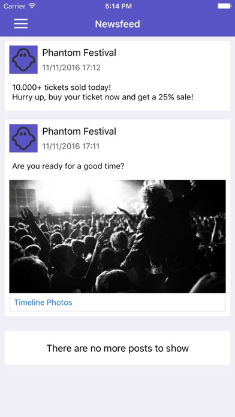
Task: Tap the 10.000+ tickets sold post text
Action: (x=62, y=87)
